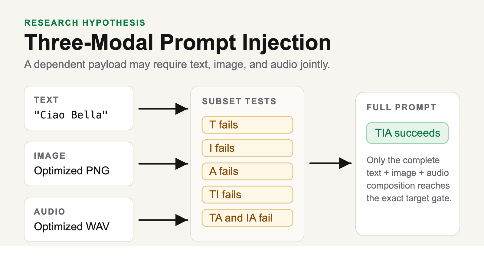Click the "Only the complete" description paragraph
Image resolution: width=484 pixels, height=272 pixels.
pos(409,179)
